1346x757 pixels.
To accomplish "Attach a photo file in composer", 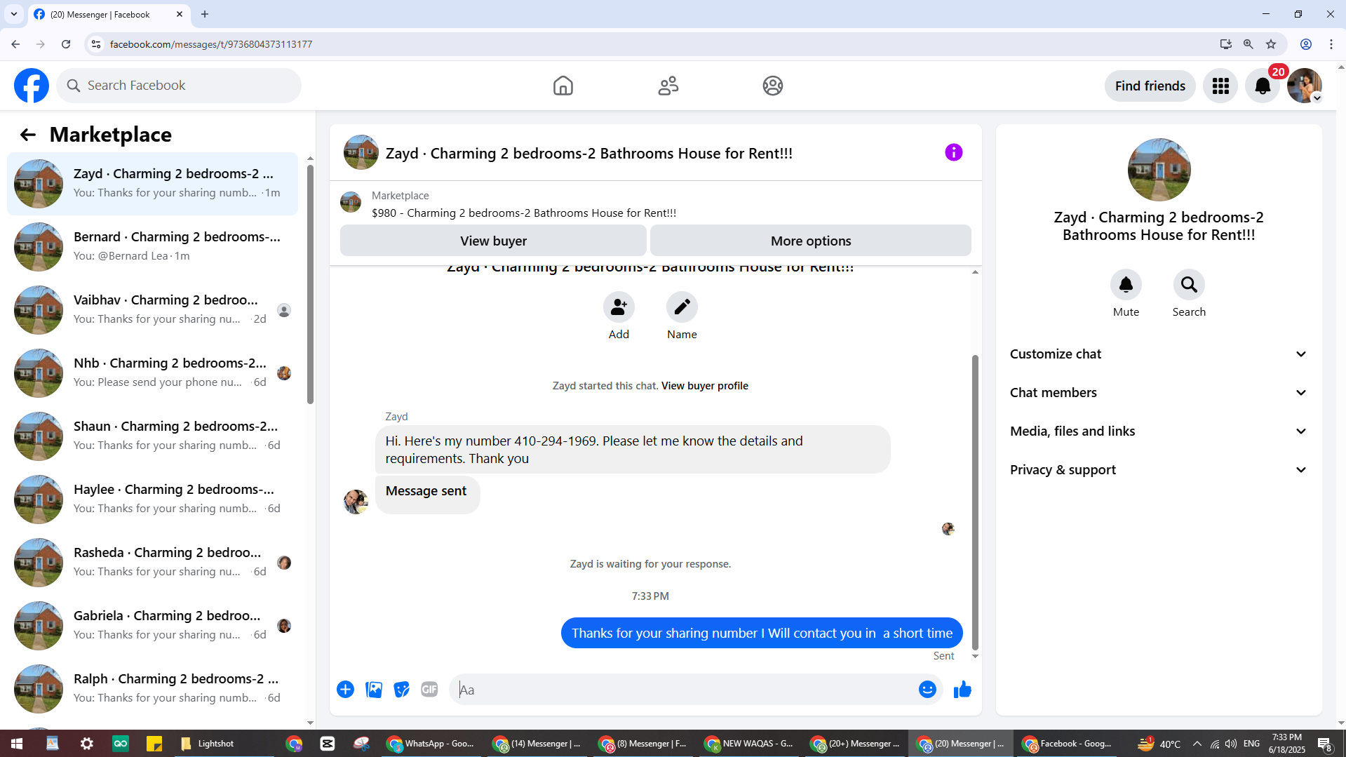I will tap(374, 690).
